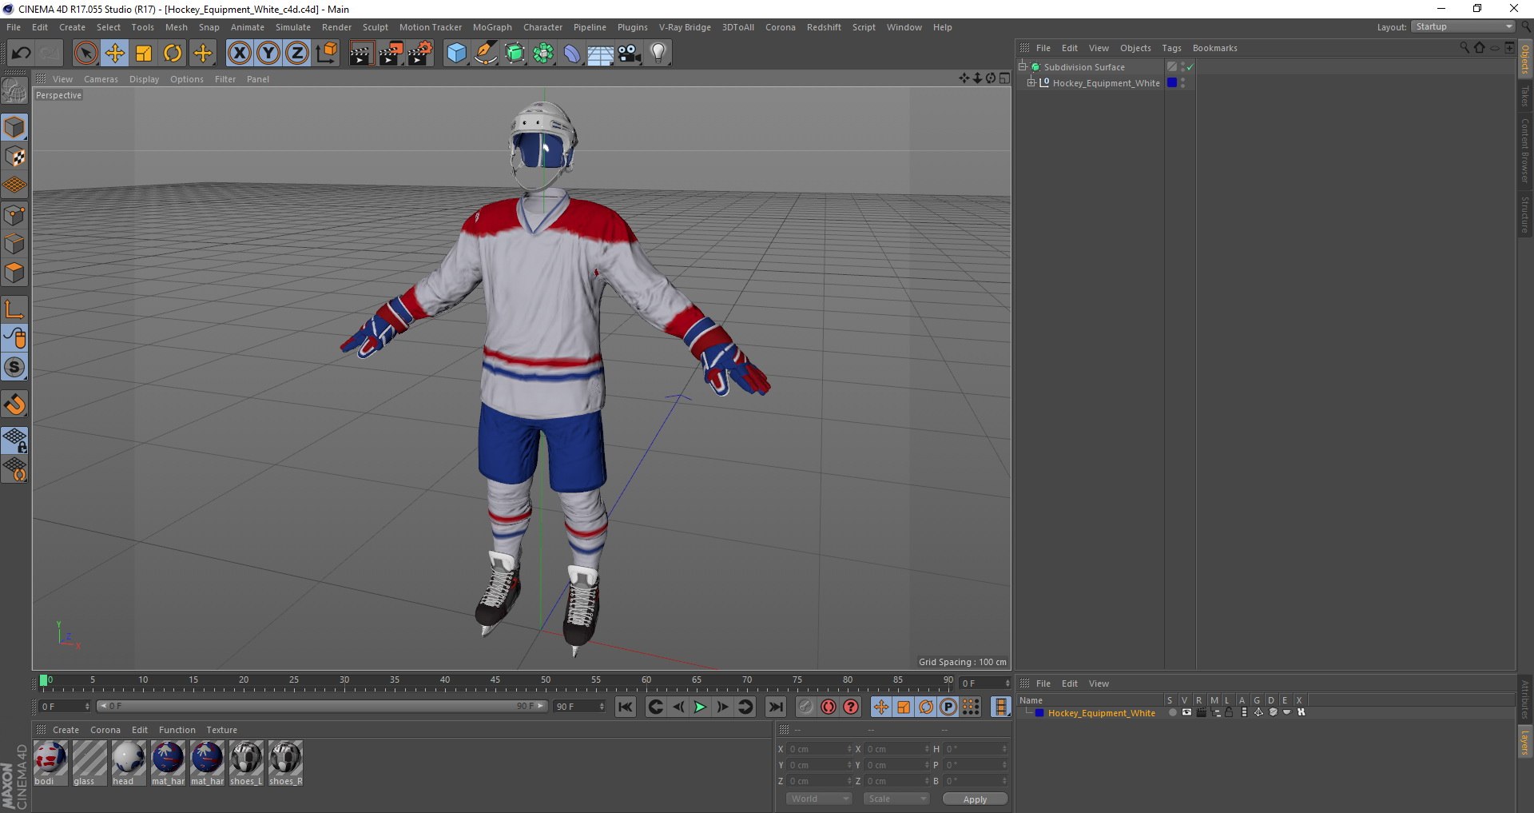Add a floor environment object

(x=601, y=54)
